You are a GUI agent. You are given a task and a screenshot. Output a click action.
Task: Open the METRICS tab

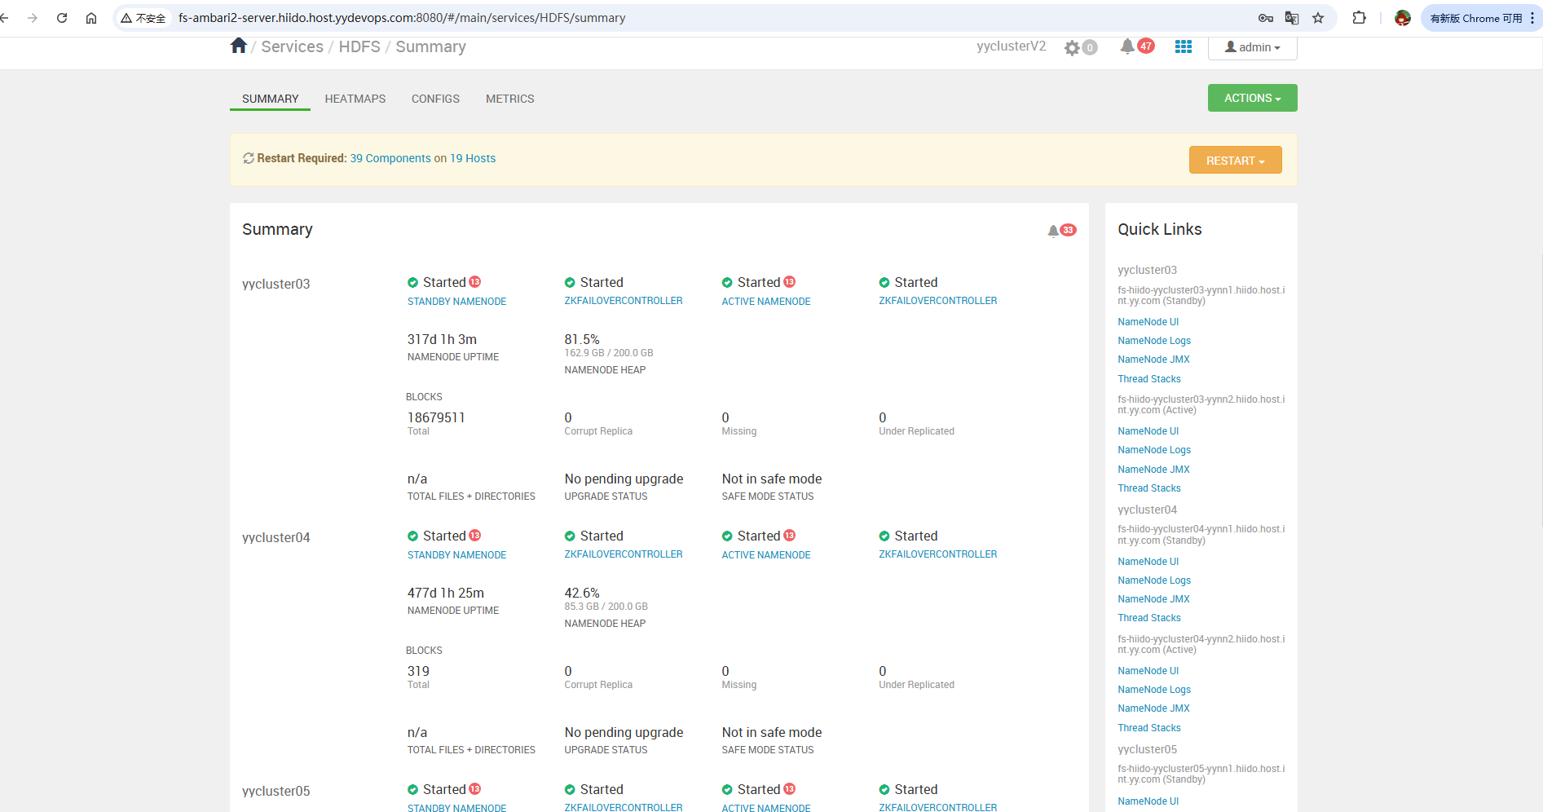[x=509, y=99]
